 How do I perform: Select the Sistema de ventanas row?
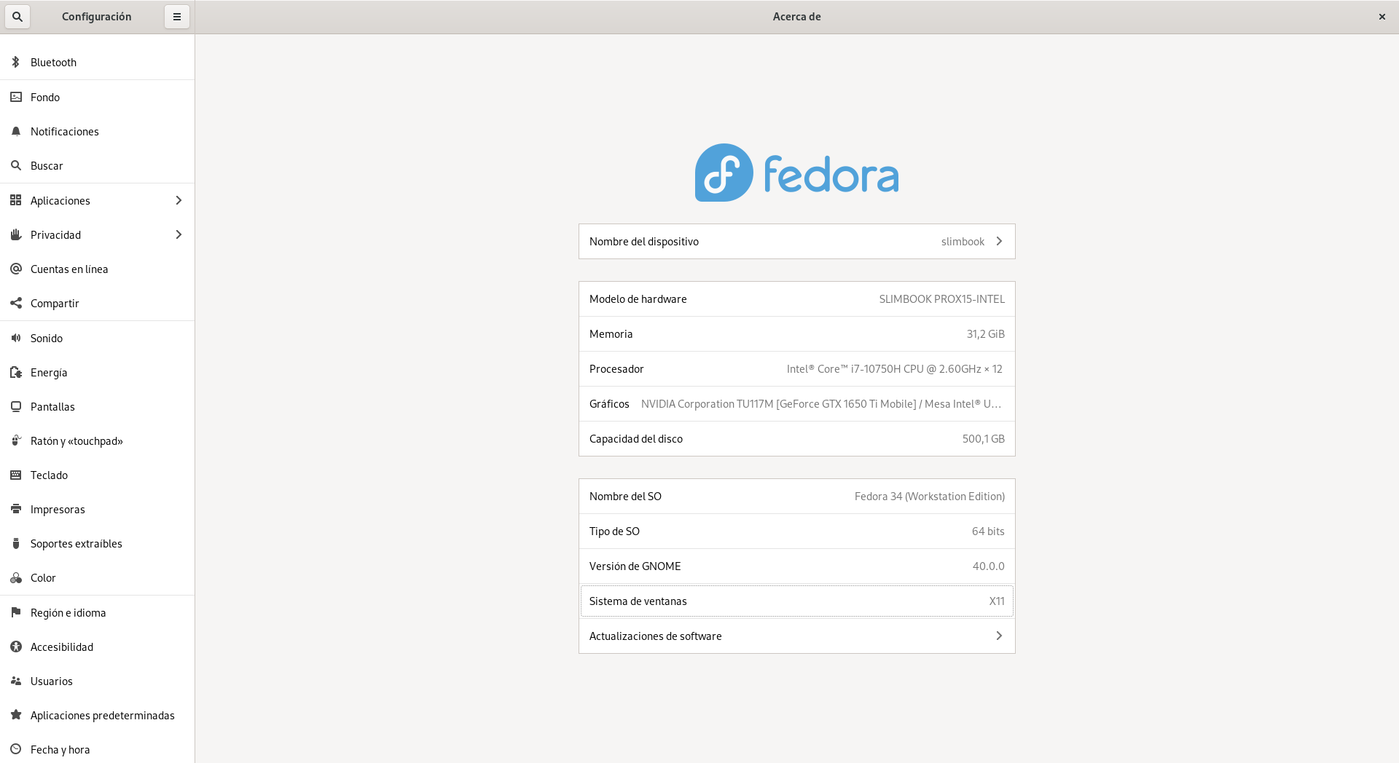797,601
